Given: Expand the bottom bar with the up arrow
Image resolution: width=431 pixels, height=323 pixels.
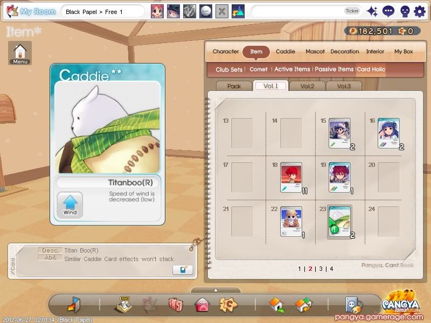Looking at the screenshot, I should pos(216,290).
